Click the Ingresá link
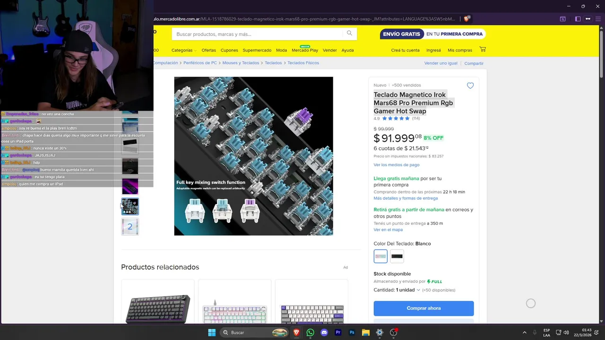The width and height of the screenshot is (605, 340). click(x=433, y=50)
